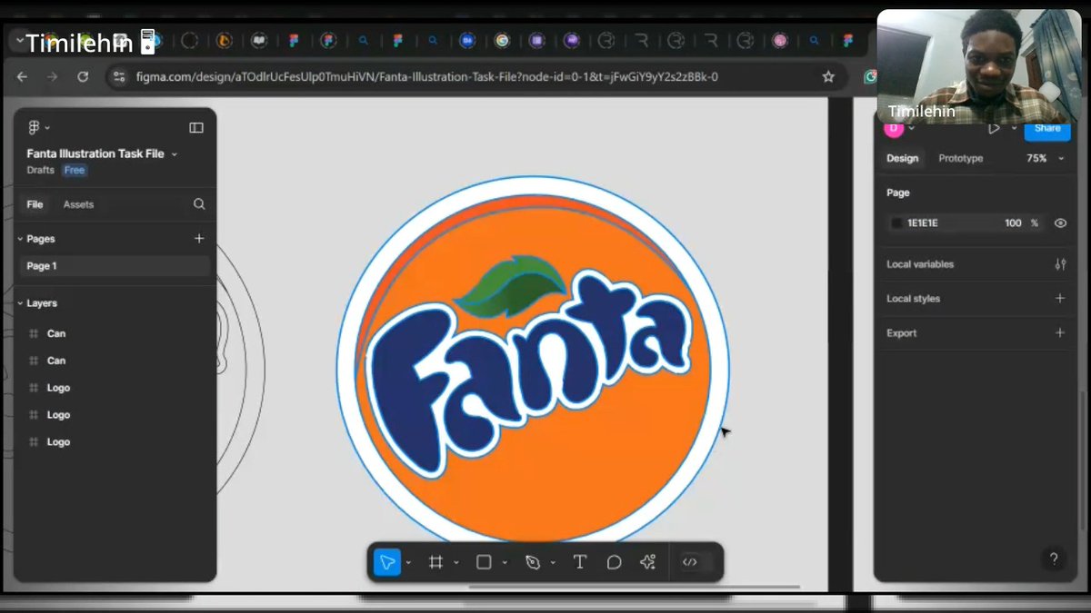Open the file name dropdown chevron
Screen dimensions: 1091x613
[175, 154]
